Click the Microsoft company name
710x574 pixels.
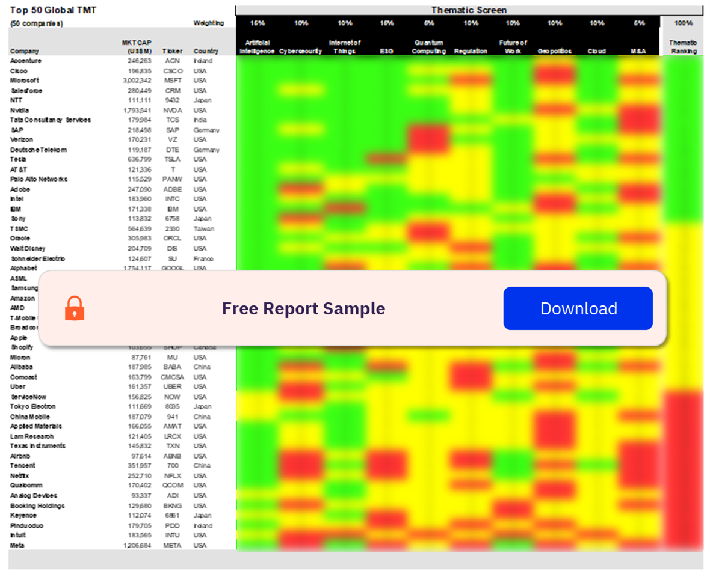click(25, 81)
